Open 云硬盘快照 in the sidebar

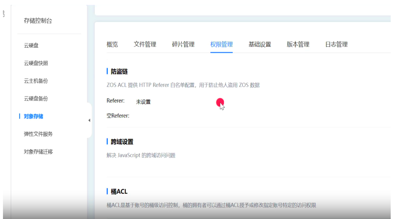coord(36,63)
